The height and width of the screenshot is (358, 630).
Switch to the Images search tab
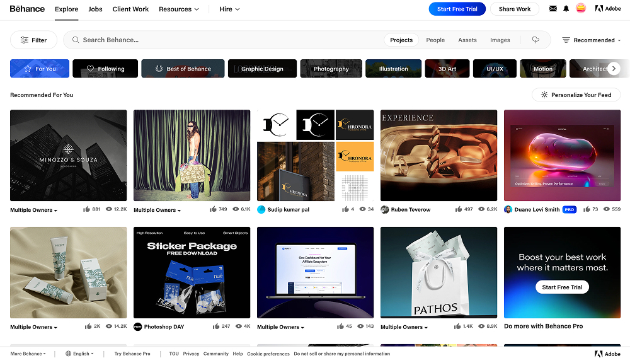pos(500,40)
